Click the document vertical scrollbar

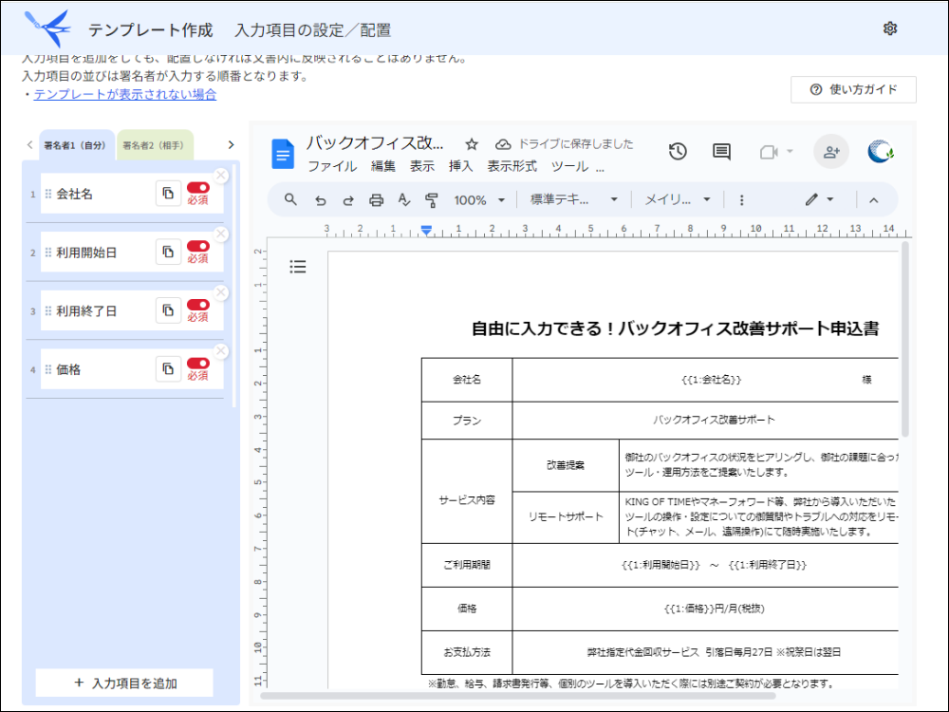pyautogui.click(x=905, y=339)
